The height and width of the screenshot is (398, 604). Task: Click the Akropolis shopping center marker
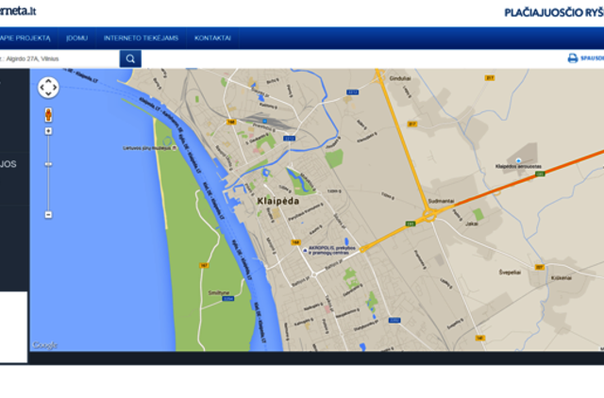point(303,250)
